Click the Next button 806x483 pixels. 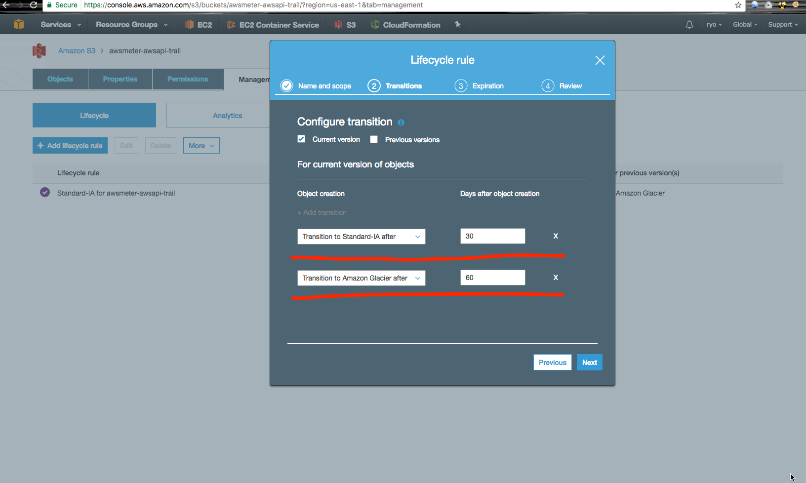pyautogui.click(x=590, y=362)
